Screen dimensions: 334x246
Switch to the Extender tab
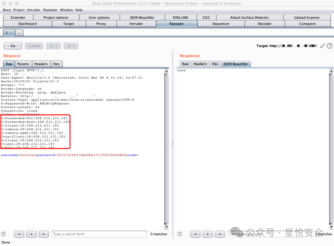point(18,17)
